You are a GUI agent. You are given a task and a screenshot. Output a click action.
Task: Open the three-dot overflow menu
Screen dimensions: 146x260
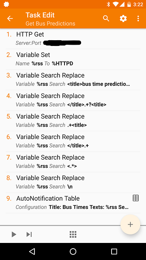point(138,19)
